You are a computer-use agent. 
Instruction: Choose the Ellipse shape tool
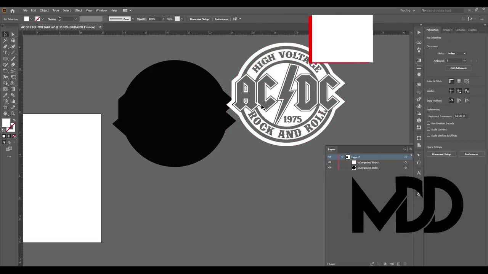pyautogui.click(x=5, y=59)
